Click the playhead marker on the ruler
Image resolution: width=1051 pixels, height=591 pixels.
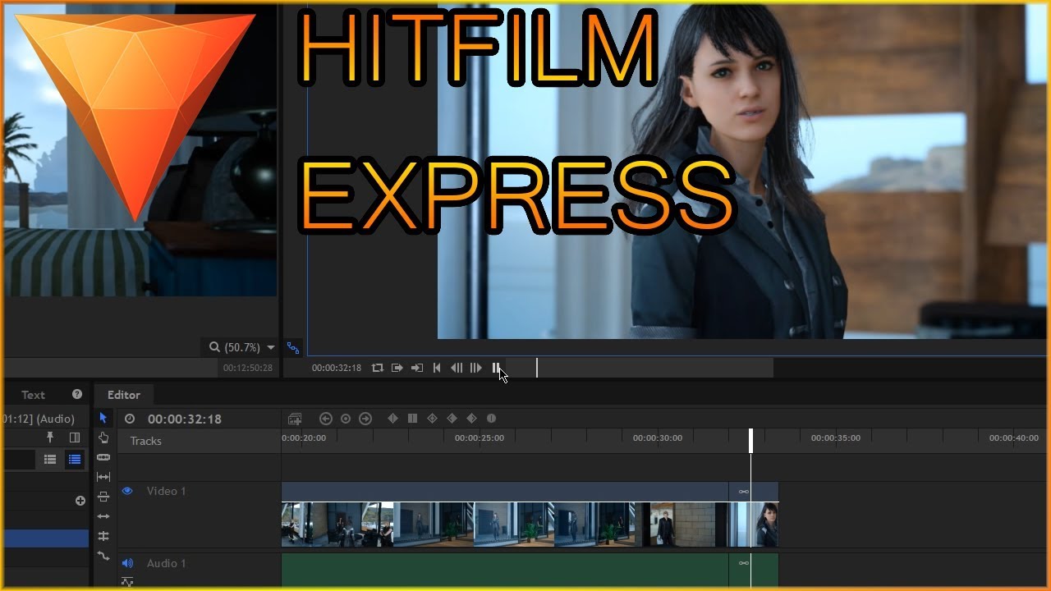pyautogui.click(x=750, y=440)
